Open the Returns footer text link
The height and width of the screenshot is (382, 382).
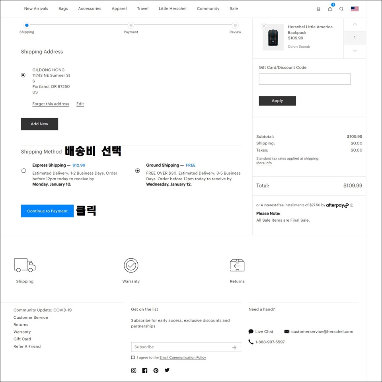coord(21,325)
